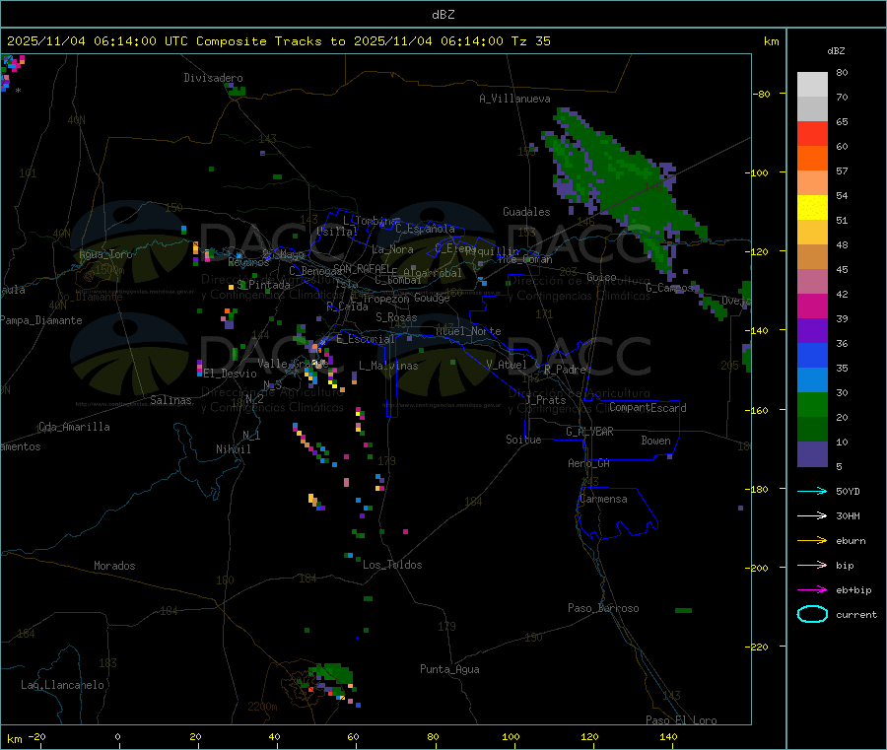Click the 140 tick on horizontal axis
887x750 pixels.
[668, 737]
